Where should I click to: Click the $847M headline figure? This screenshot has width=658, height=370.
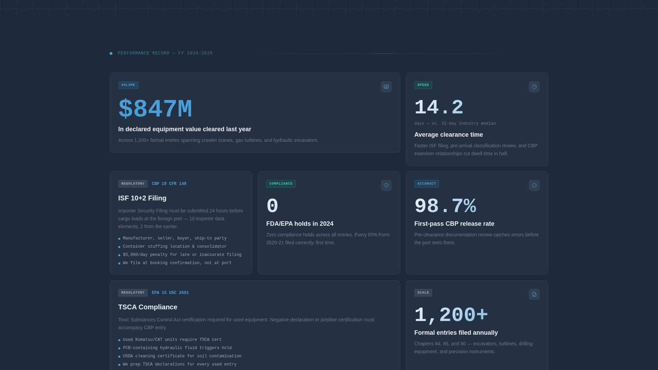pos(155,108)
